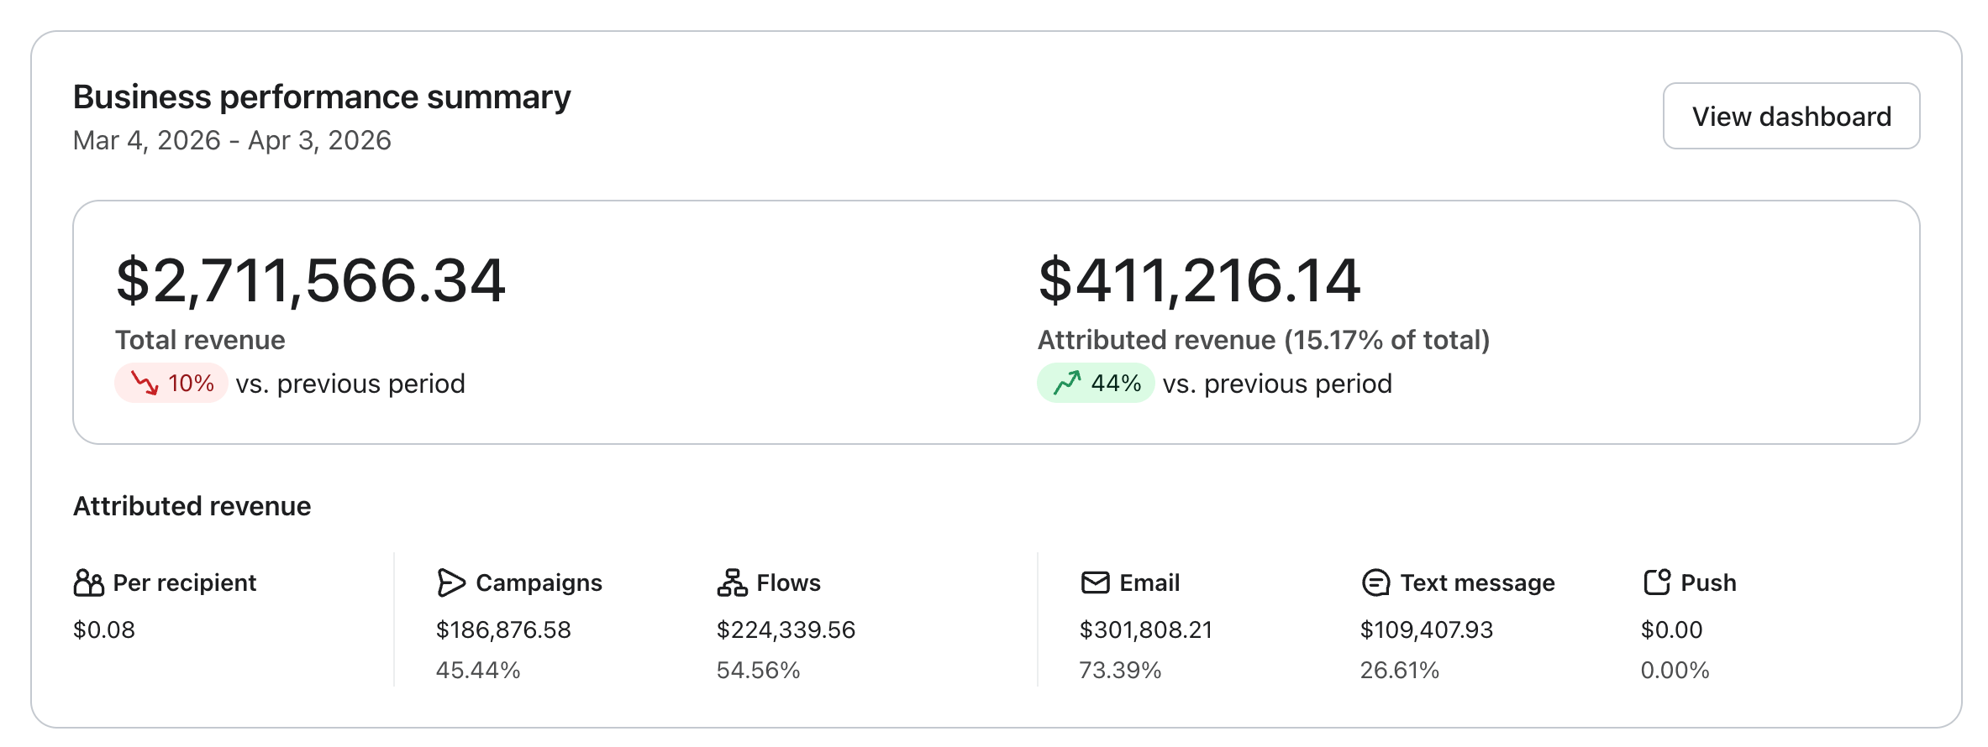Viewport: 1988px width, 747px height.
Task: Click the Email revenue amount $301,808.21
Action: point(1146,629)
